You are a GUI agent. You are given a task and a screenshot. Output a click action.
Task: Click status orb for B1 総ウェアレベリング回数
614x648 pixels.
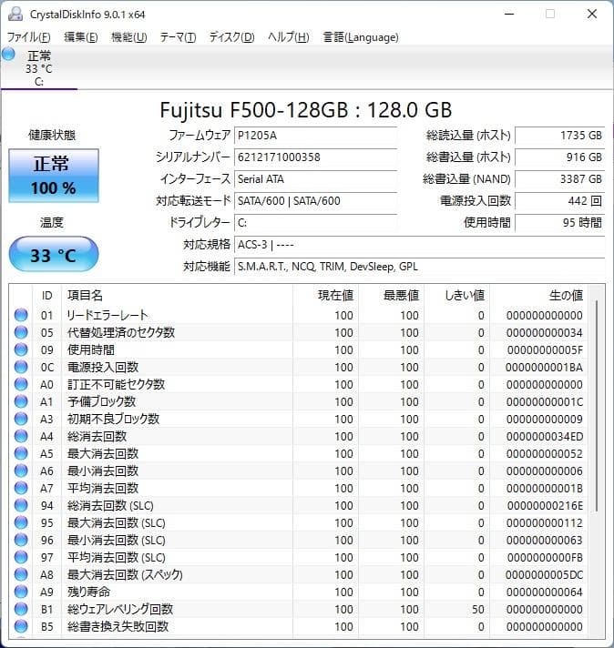(x=21, y=609)
